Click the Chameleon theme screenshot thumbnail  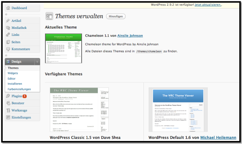pos(63,48)
